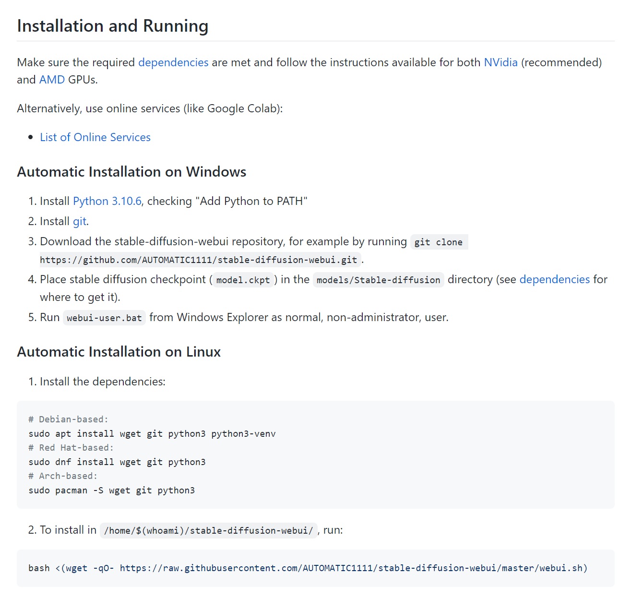Click the '/home/$(whoami)/stable-diffusion-webui/' path code

[209, 530]
